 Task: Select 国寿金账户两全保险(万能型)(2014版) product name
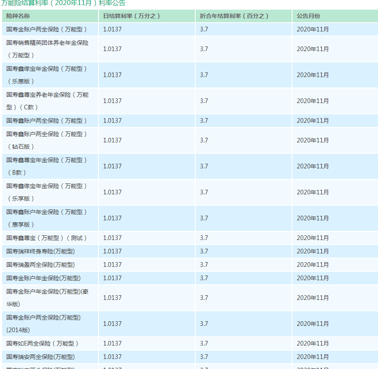pos(44,324)
